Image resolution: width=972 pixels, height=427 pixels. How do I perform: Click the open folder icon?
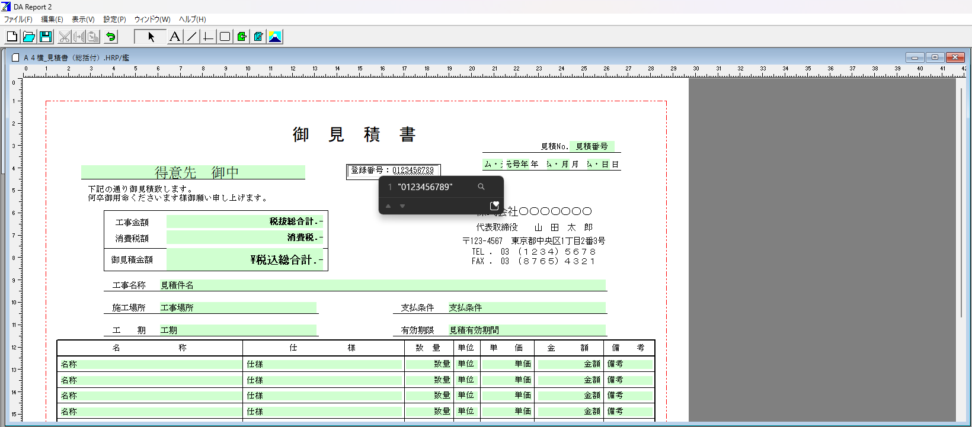click(28, 37)
